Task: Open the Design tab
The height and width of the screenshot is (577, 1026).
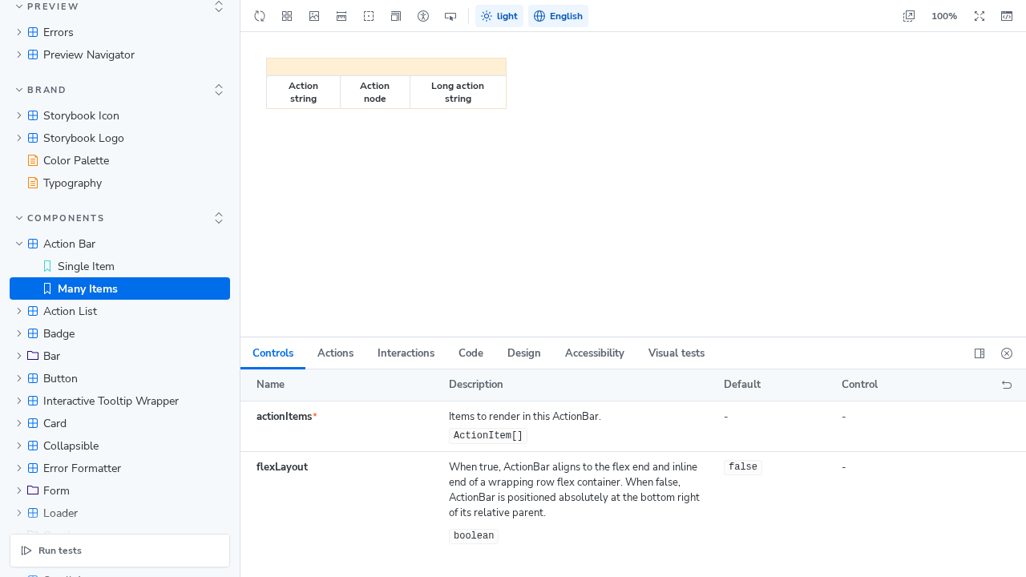Action: [523, 353]
